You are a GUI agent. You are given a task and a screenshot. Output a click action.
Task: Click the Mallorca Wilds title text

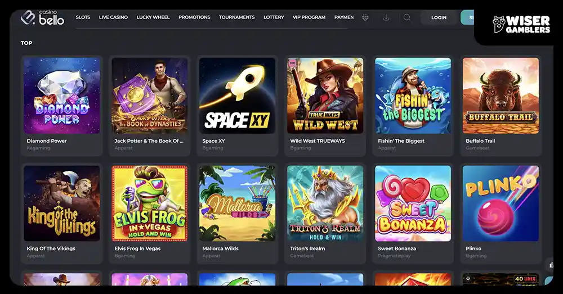(x=221, y=248)
